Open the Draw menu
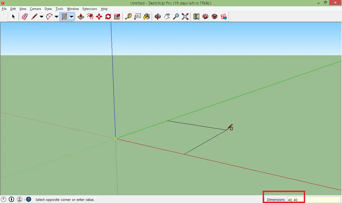The image size is (342, 203). coord(48,9)
